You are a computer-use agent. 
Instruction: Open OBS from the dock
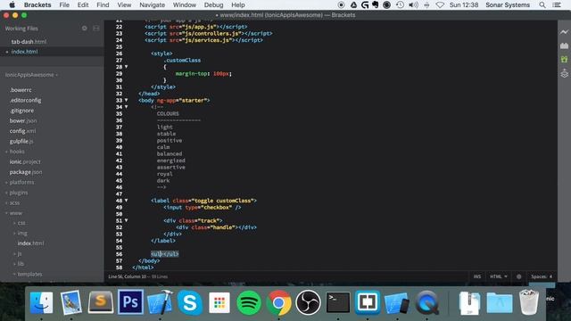click(308, 302)
